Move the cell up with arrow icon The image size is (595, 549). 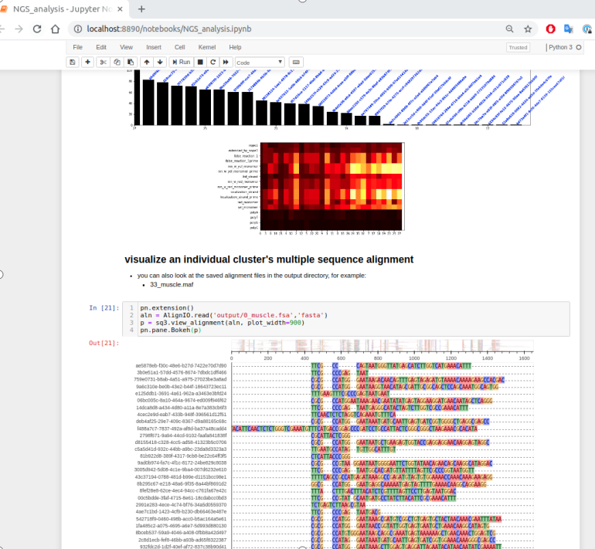[x=147, y=62]
